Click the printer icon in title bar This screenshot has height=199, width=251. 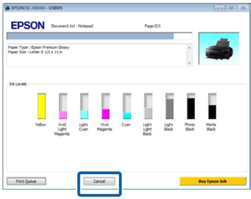click(x=7, y=8)
